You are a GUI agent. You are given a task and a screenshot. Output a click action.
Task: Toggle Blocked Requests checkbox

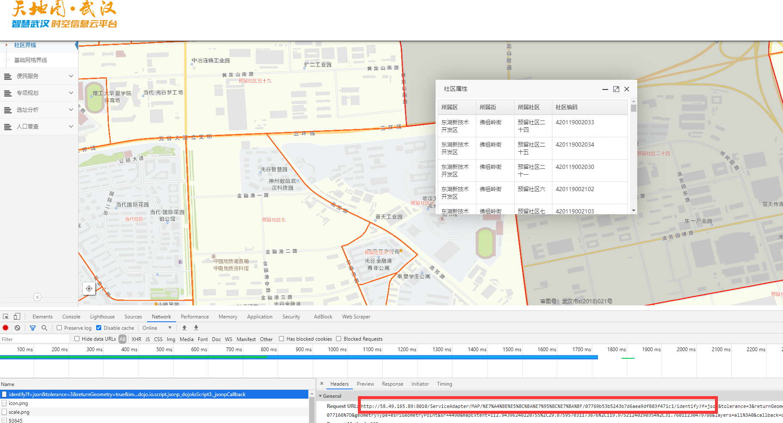(339, 339)
